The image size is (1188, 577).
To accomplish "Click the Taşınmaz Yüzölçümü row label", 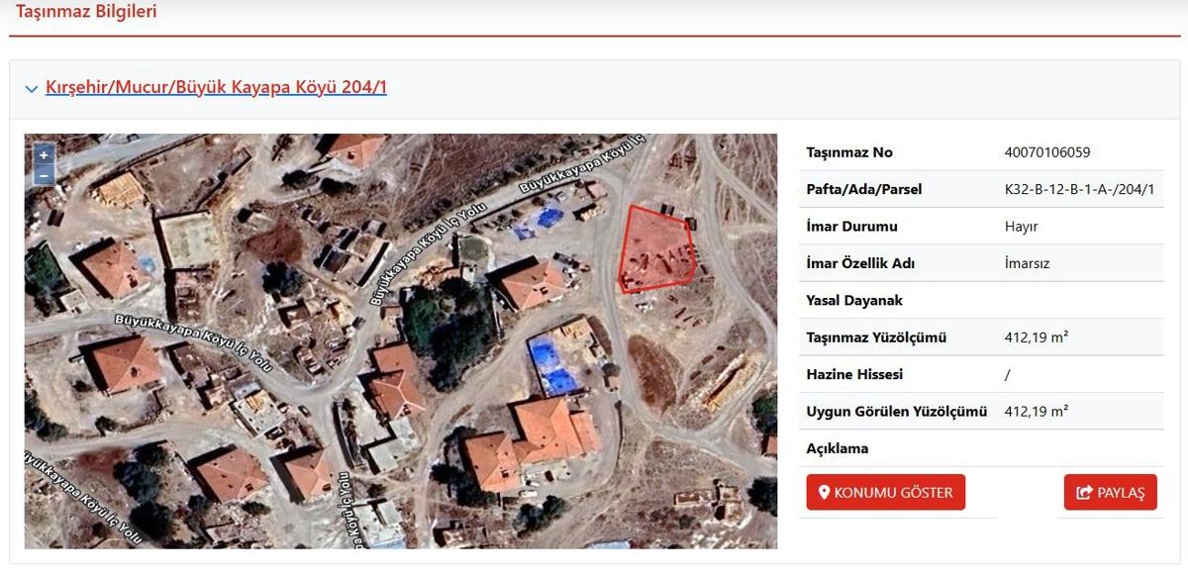I will point(876,337).
